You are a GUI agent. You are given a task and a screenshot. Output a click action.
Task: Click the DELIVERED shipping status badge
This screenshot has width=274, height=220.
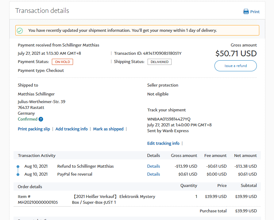pos(159,62)
